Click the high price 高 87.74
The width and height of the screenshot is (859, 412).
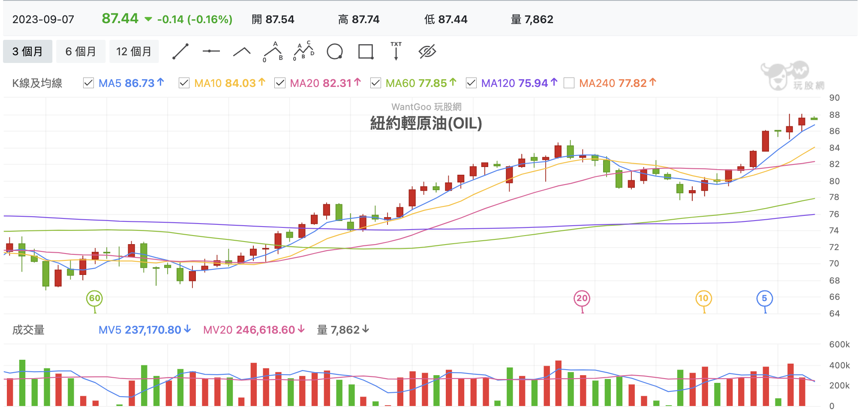click(x=359, y=19)
